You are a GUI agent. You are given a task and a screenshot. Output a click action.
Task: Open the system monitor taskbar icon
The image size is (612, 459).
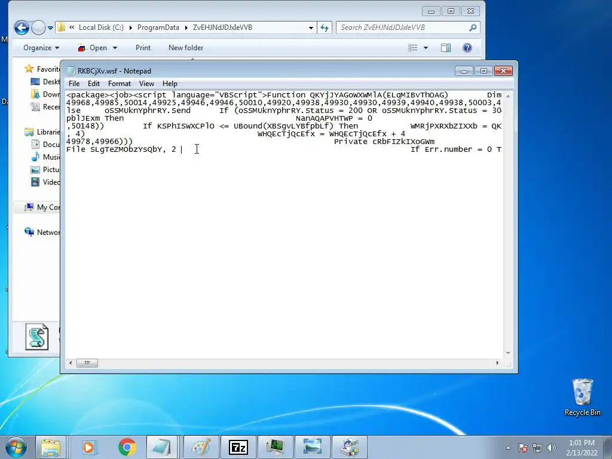[x=275, y=447]
